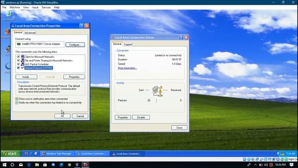
Task: Click More information... link
Action: tap(127, 68)
